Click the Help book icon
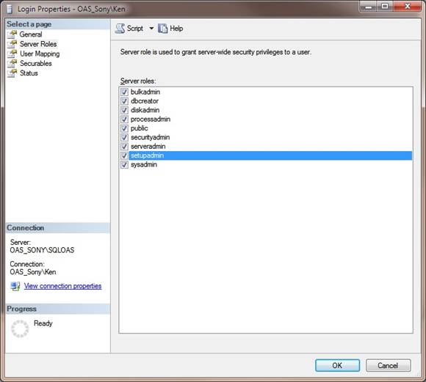 (163, 28)
